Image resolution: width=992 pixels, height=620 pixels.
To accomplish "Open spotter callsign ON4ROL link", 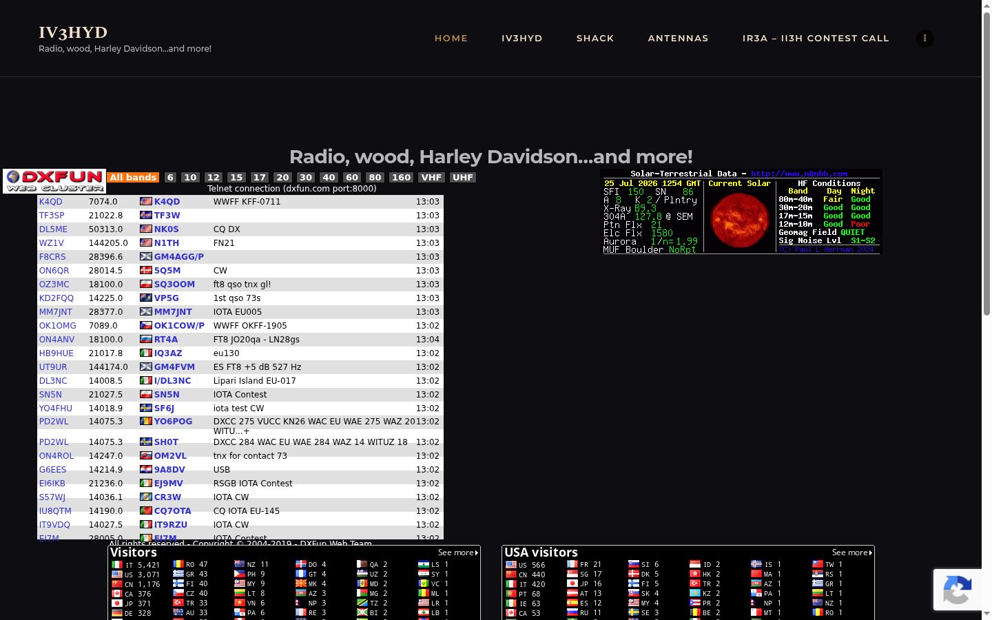I will [56, 456].
